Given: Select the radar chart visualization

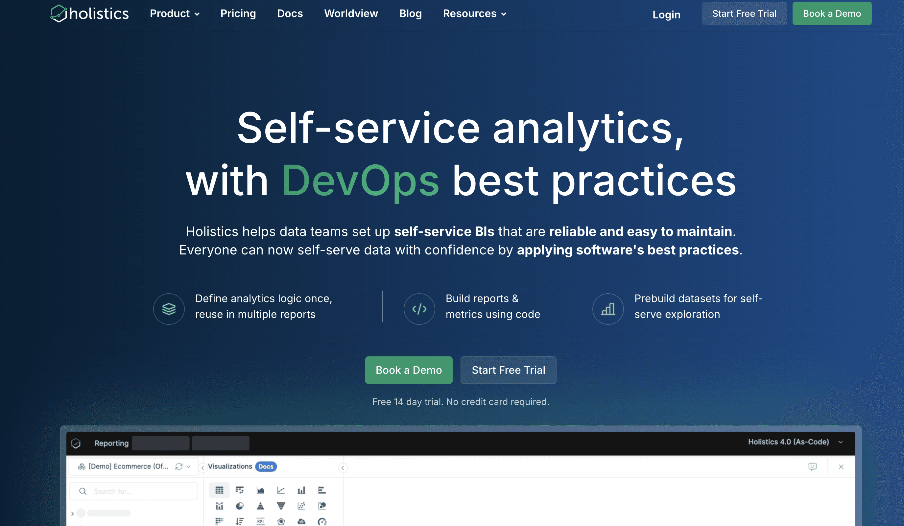Looking at the screenshot, I should point(281,521).
